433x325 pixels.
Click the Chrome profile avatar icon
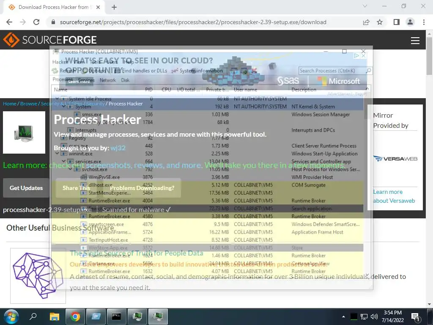pyautogui.click(x=410, y=22)
